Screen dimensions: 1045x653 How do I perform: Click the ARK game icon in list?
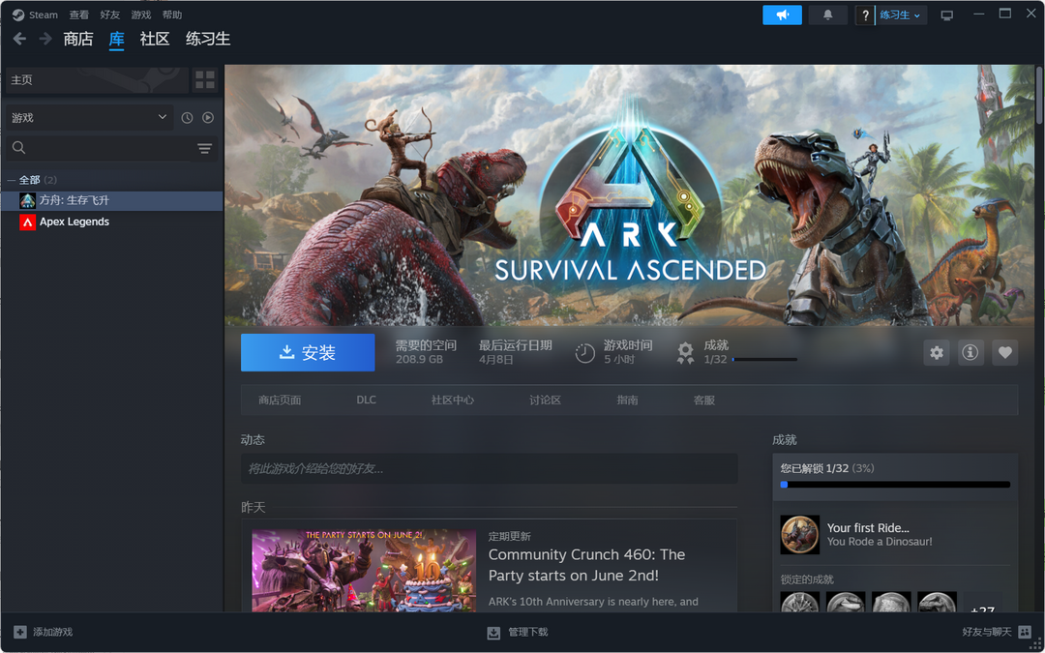(x=27, y=200)
